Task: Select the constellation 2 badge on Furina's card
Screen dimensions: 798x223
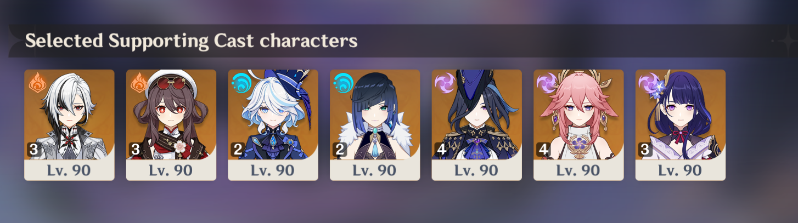Action: [237, 150]
